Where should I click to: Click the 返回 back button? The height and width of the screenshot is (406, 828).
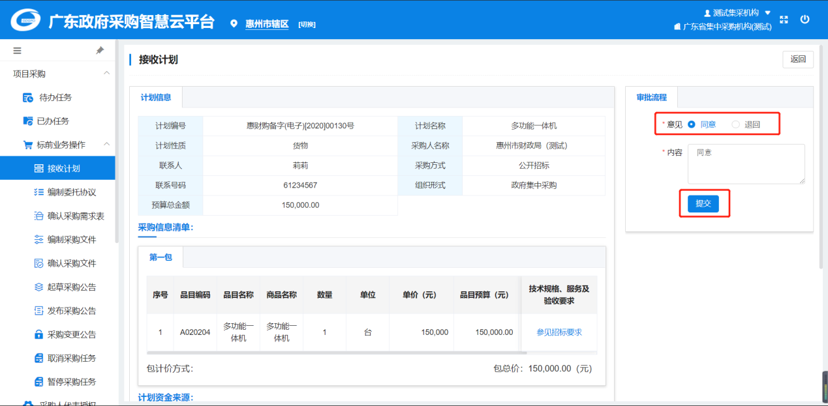click(798, 59)
